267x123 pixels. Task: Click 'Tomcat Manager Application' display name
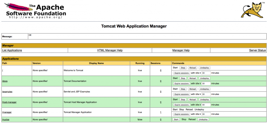pyautogui.click(x=77, y=112)
